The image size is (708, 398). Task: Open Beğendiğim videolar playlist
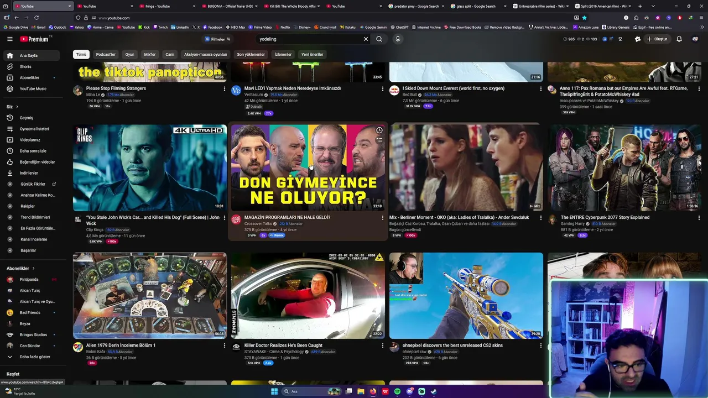(x=32, y=162)
